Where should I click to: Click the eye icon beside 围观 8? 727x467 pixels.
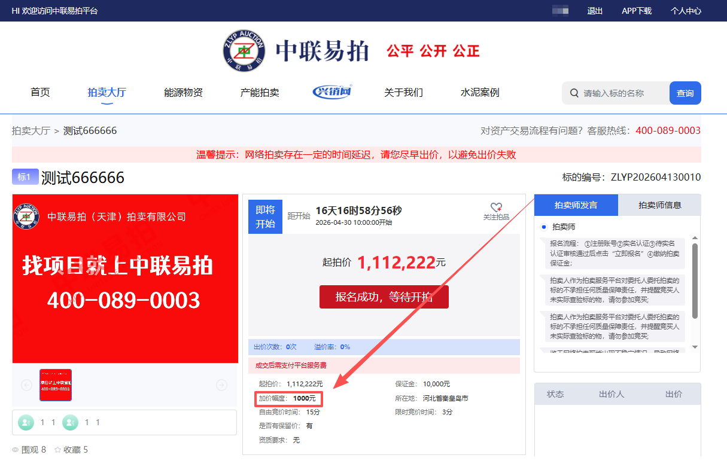(16, 450)
